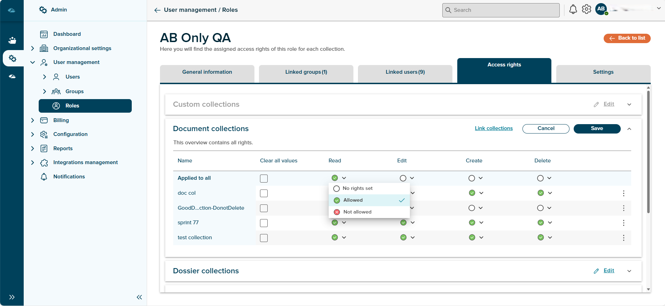Save the document collections rights

(x=597, y=129)
